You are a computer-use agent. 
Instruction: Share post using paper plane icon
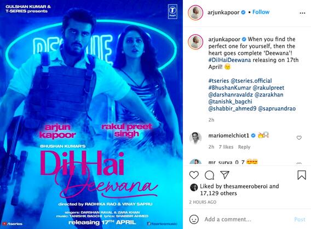tap(224, 175)
